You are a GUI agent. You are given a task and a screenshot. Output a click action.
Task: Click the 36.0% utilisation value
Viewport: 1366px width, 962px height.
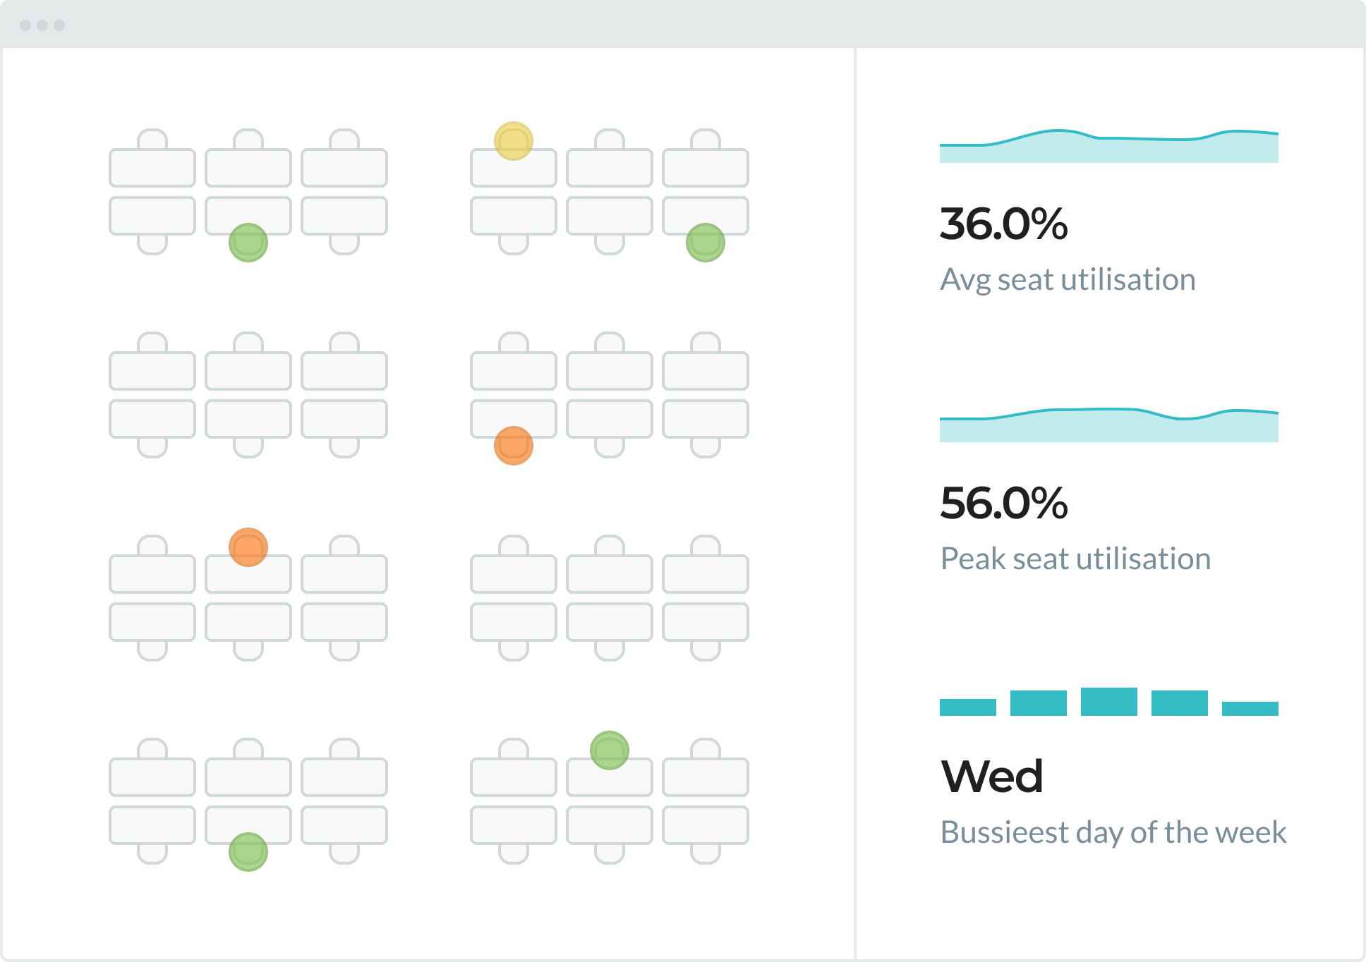click(x=1003, y=224)
